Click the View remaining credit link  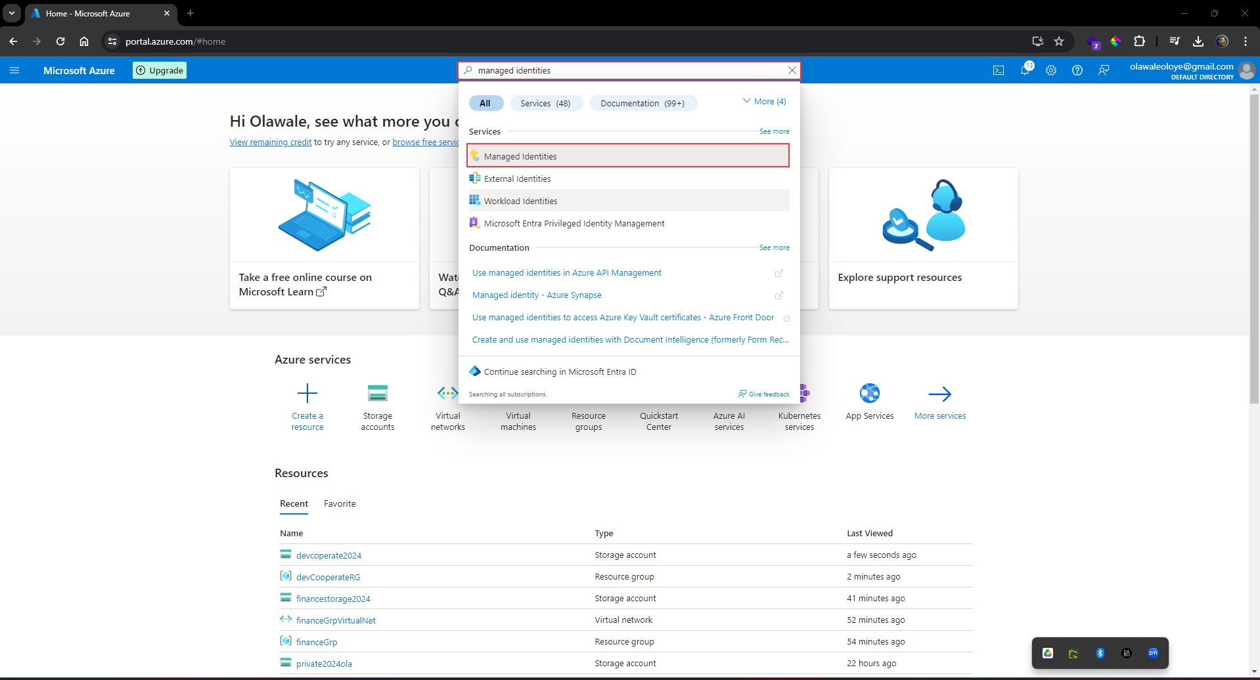tap(270, 142)
